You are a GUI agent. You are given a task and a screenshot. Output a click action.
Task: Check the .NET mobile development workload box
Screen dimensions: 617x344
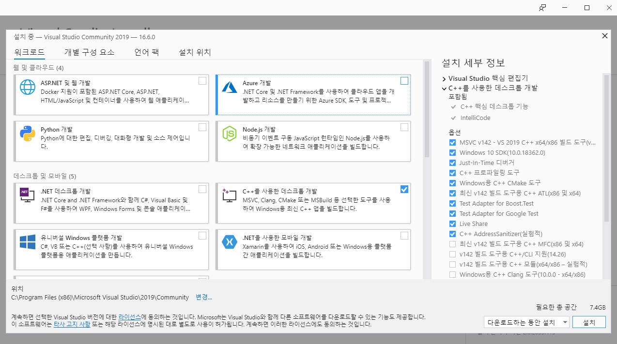click(404, 236)
